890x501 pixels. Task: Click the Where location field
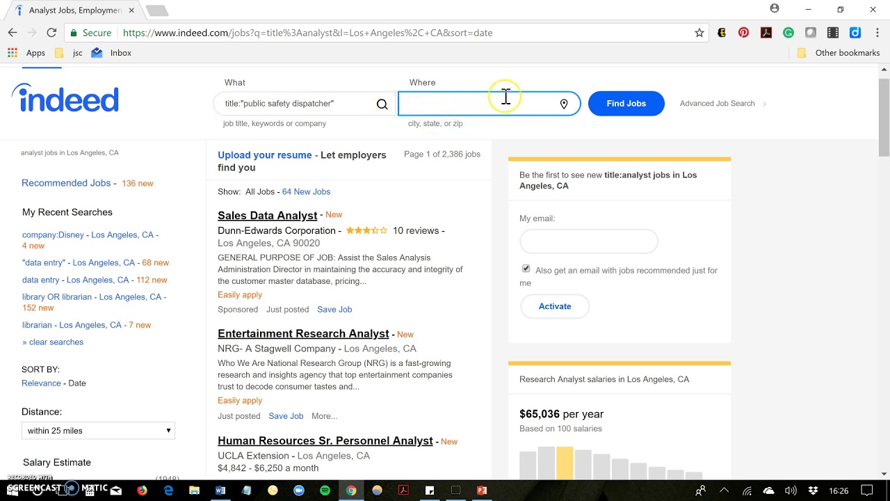coord(489,104)
